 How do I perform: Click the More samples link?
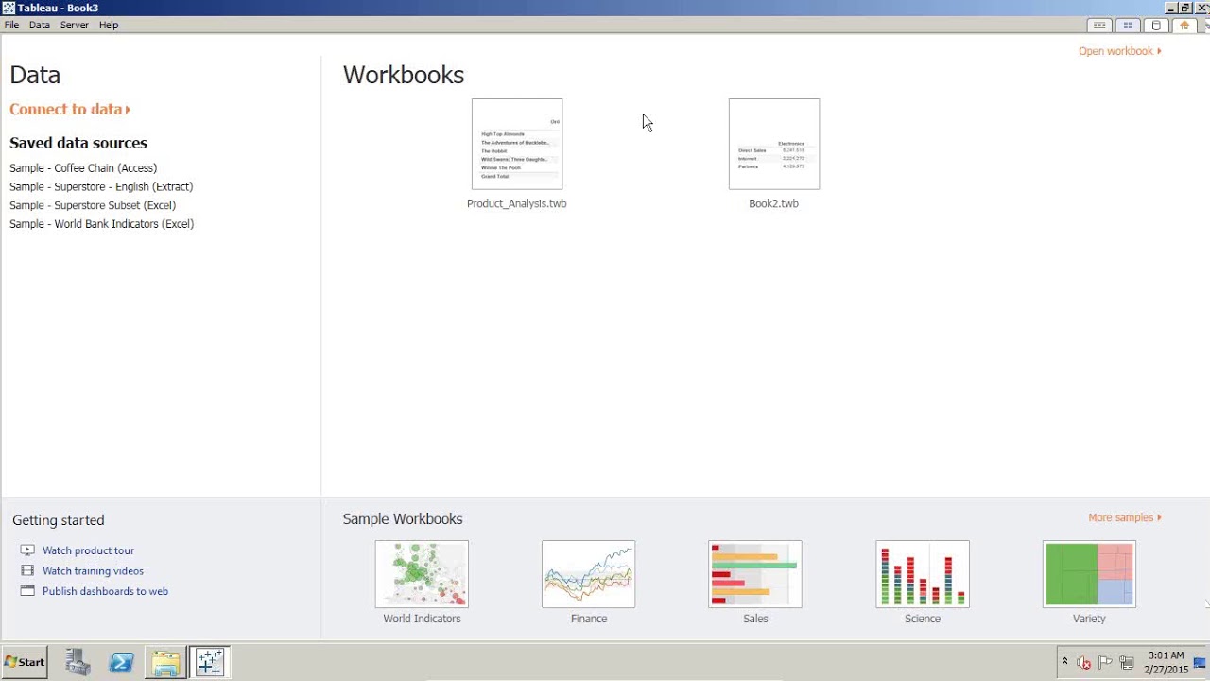pyautogui.click(x=1125, y=517)
